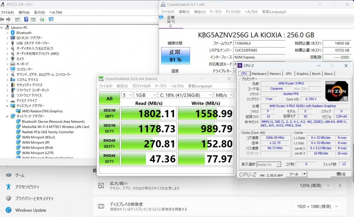Select the AMD Radeon(TM) Graphics device
This screenshot has width=354, height=217.
click(42, 111)
